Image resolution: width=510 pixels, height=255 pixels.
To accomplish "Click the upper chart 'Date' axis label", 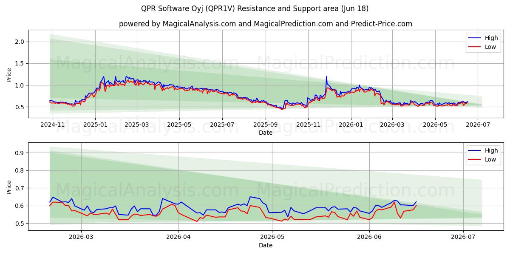I will (266, 133).
